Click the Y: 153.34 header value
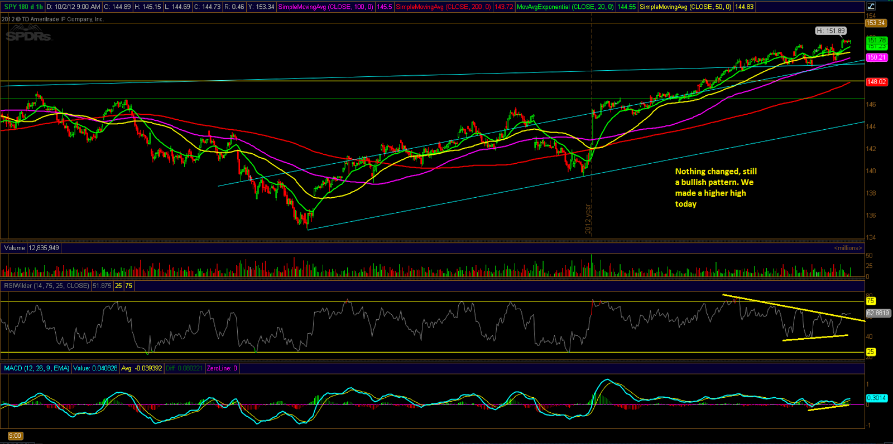The width and height of the screenshot is (893, 444). tap(261, 7)
